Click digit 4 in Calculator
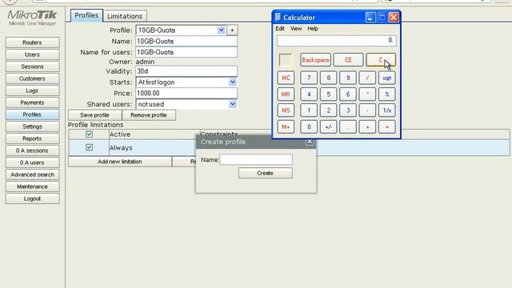The width and height of the screenshot is (512, 288). [x=309, y=94]
